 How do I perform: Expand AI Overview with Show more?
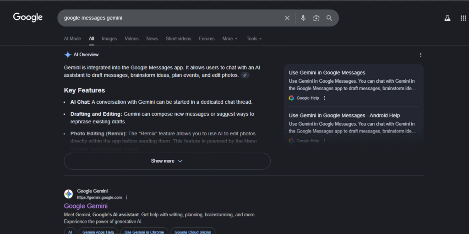[x=167, y=161]
